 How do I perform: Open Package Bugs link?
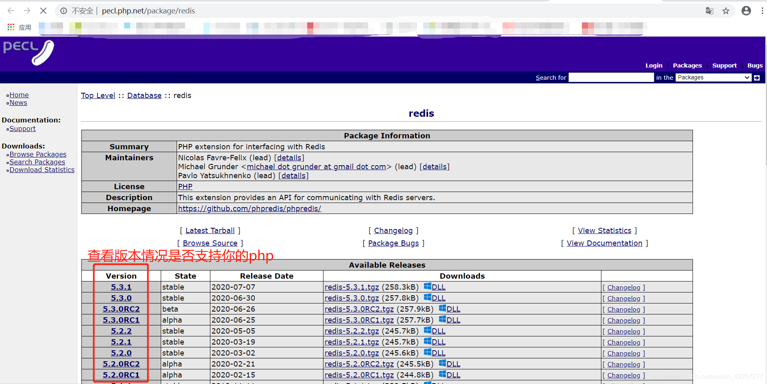(x=393, y=243)
